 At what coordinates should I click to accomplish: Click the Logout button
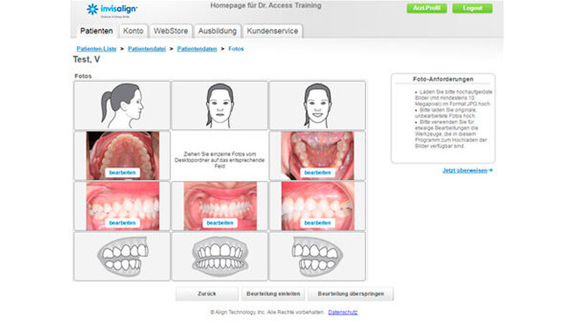472,8
